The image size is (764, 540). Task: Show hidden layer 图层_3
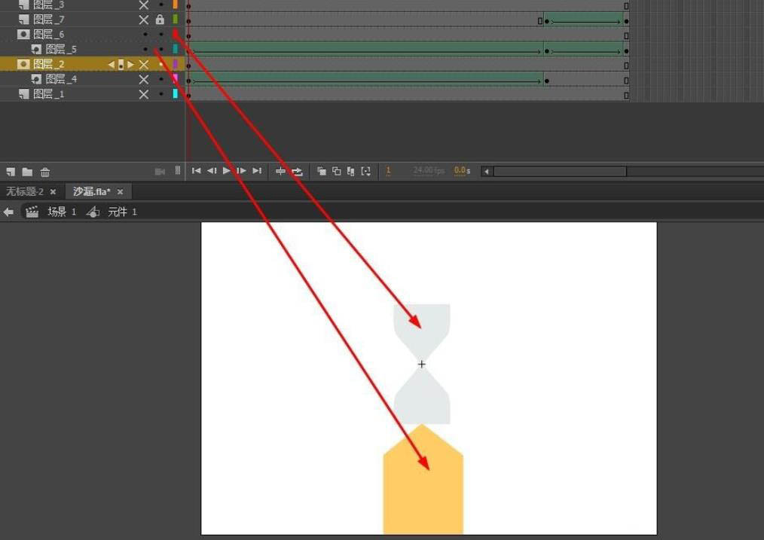[x=144, y=5]
